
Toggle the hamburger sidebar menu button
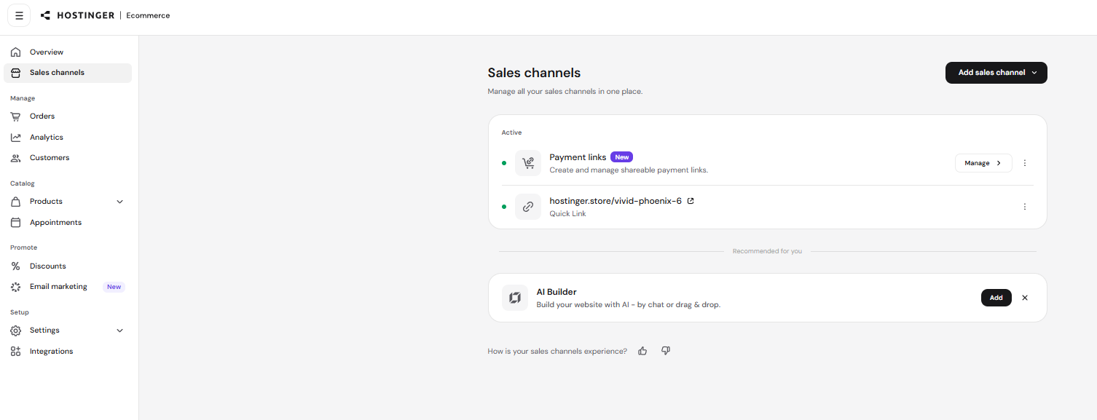(x=19, y=15)
